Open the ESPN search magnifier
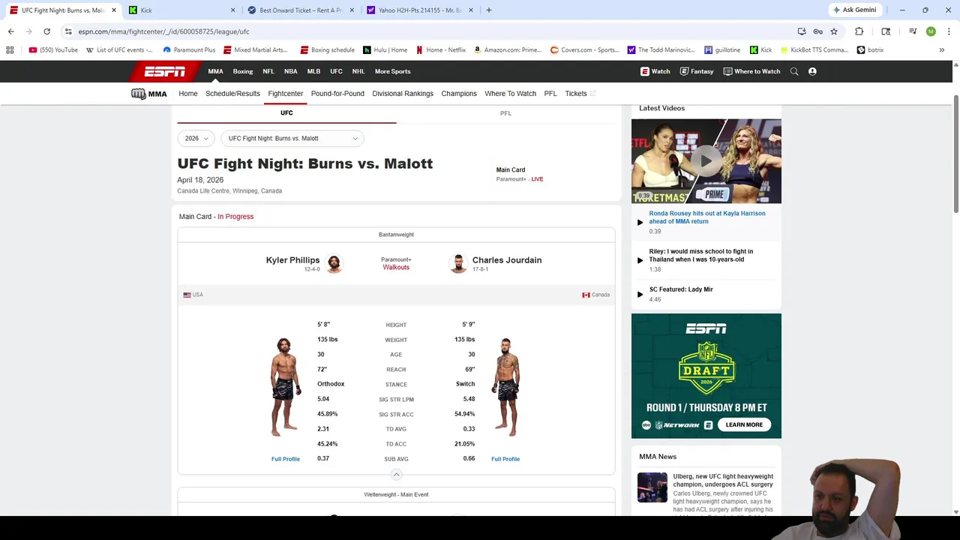The height and width of the screenshot is (540, 960). (794, 71)
